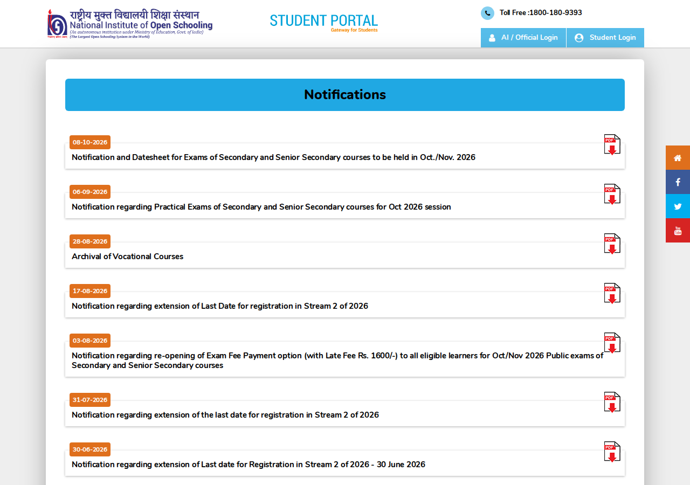Open the Practical Exams Oct 2026 session notification
The height and width of the screenshot is (485, 690).
click(261, 207)
